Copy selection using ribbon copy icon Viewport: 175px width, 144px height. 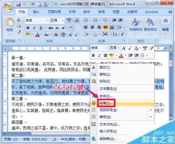pyautogui.click(x=19, y=26)
